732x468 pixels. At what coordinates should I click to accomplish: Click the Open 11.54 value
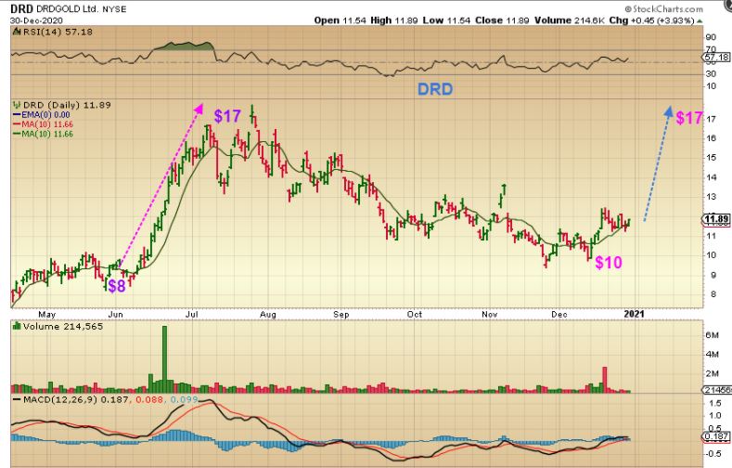[340, 20]
